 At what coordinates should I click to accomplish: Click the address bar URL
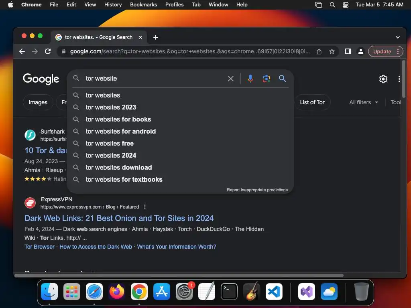pyautogui.click(x=190, y=51)
